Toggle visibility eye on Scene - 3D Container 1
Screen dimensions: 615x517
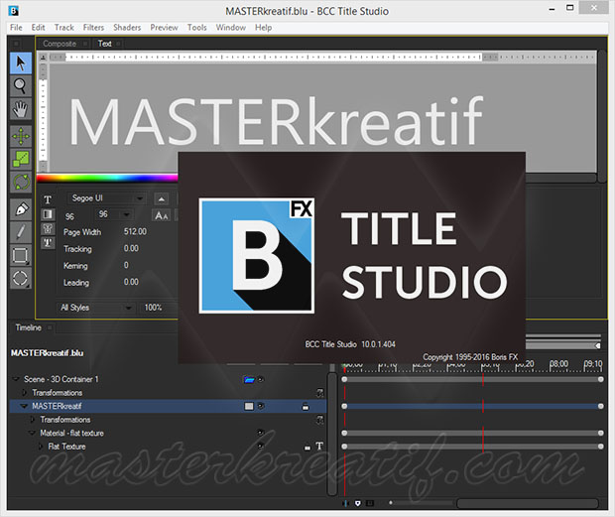pyautogui.click(x=261, y=379)
